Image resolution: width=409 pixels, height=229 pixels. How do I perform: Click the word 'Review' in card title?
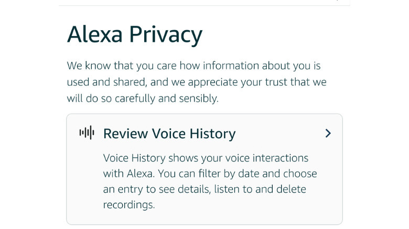125,134
